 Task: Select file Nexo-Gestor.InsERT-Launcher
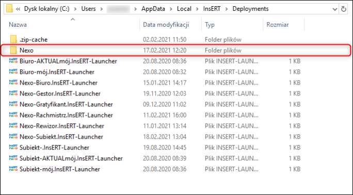60,93
